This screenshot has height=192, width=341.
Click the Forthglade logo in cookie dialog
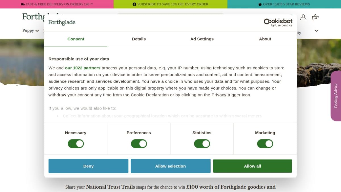click(62, 22)
